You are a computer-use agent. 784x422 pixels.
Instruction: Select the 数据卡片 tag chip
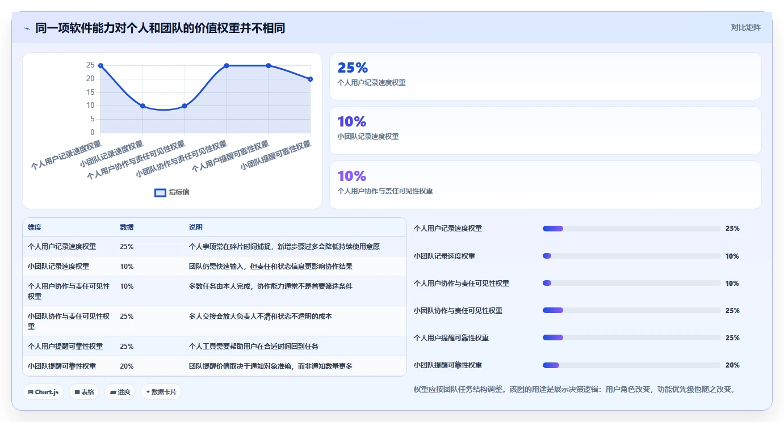[161, 392]
